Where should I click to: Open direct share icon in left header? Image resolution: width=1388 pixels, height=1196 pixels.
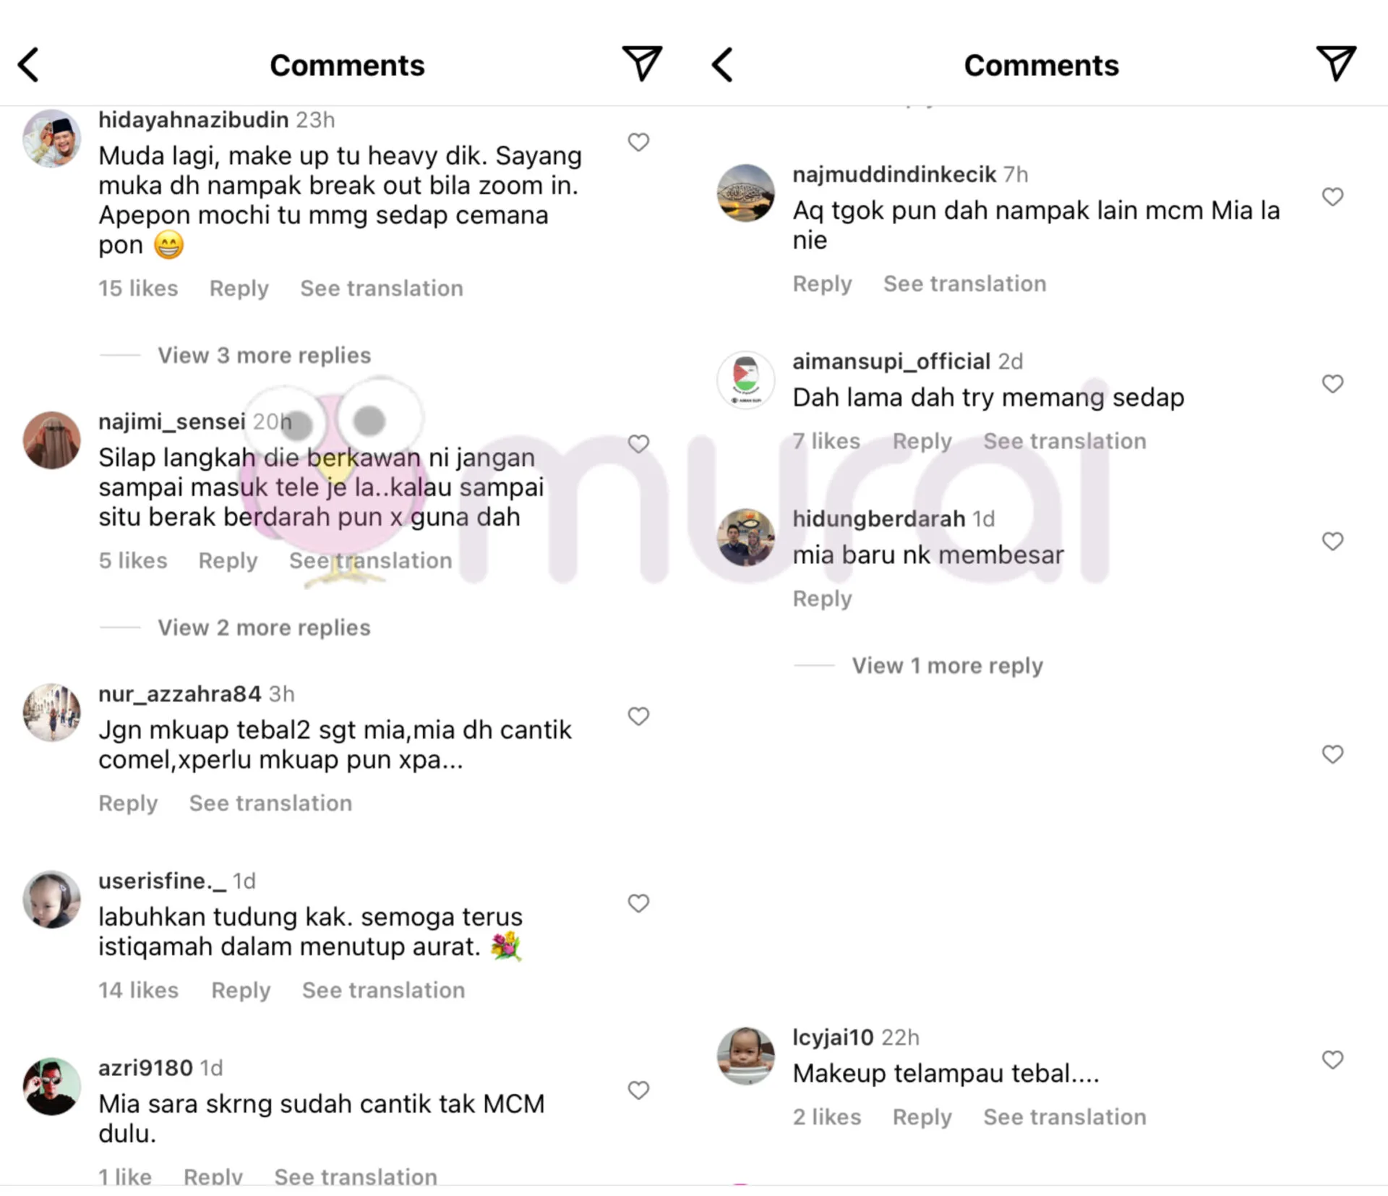(642, 64)
